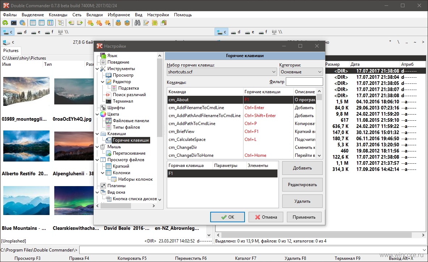Click Каталог F7 function button
Image resolution: width=428 pixels, height=262 pixels.
246,258
